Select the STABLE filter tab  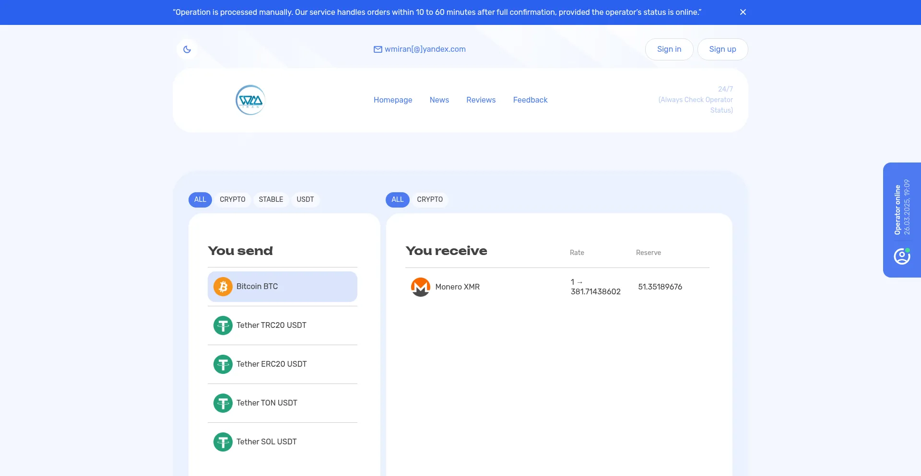pos(271,199)
